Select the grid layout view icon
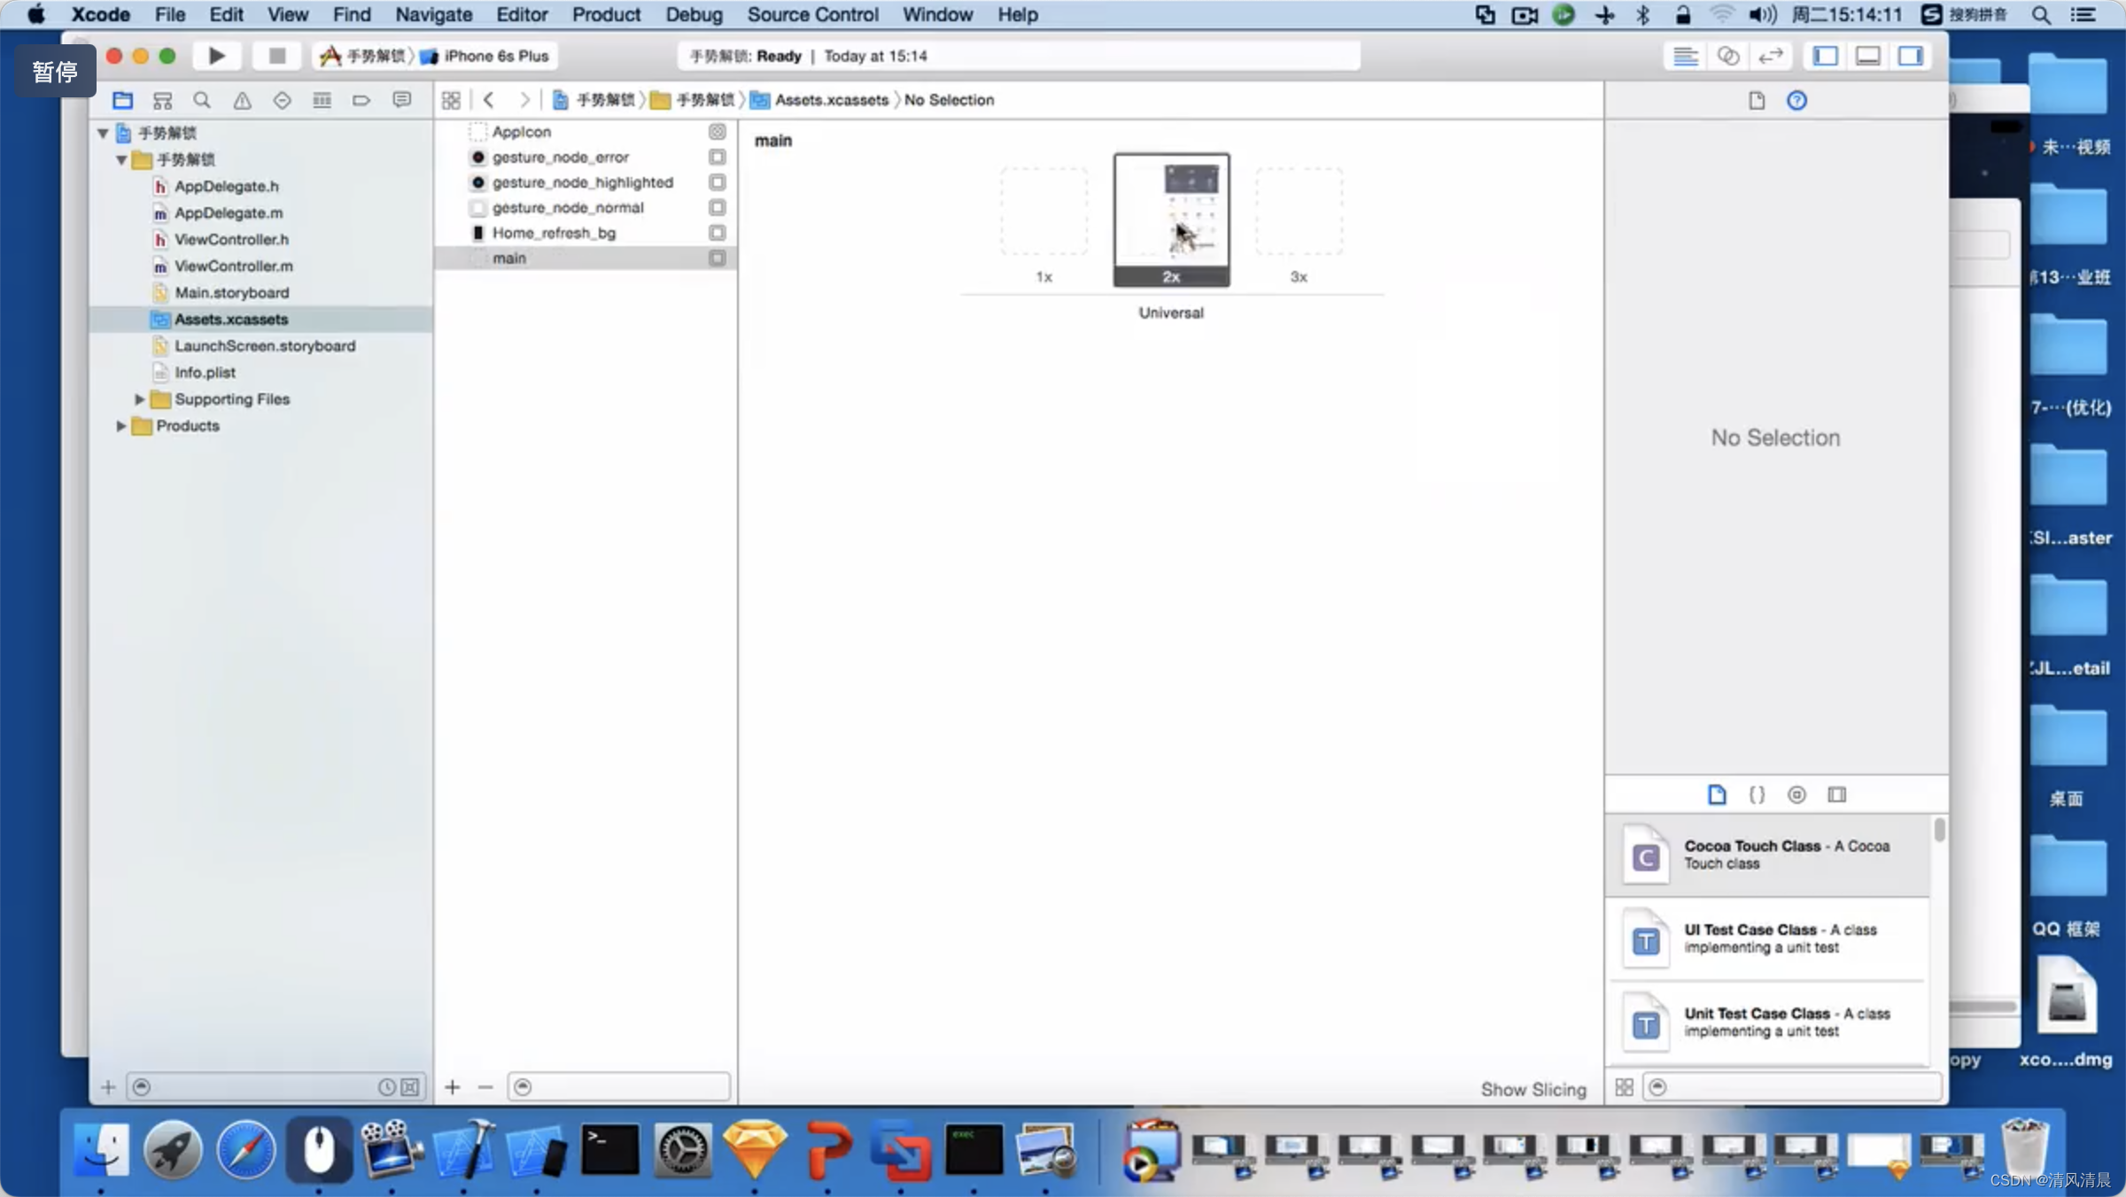The height and width of the screenshot is (1197, 2126). pyautogui.click(x=1626, y=1086)
